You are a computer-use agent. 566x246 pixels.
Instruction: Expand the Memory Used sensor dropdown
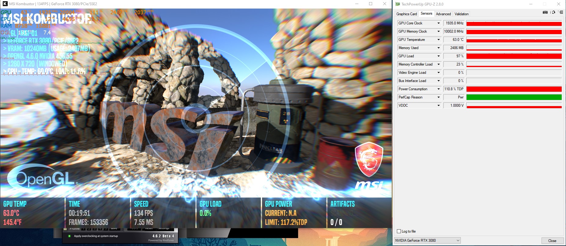point(438,48)
